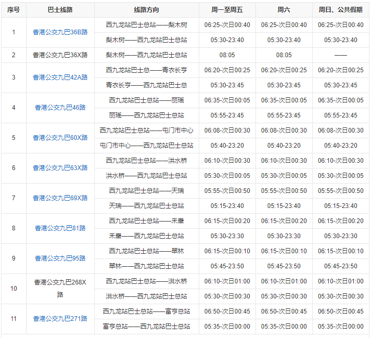Click sequence number 11
Screen dimensions: 371x338
tap(14, 319)
